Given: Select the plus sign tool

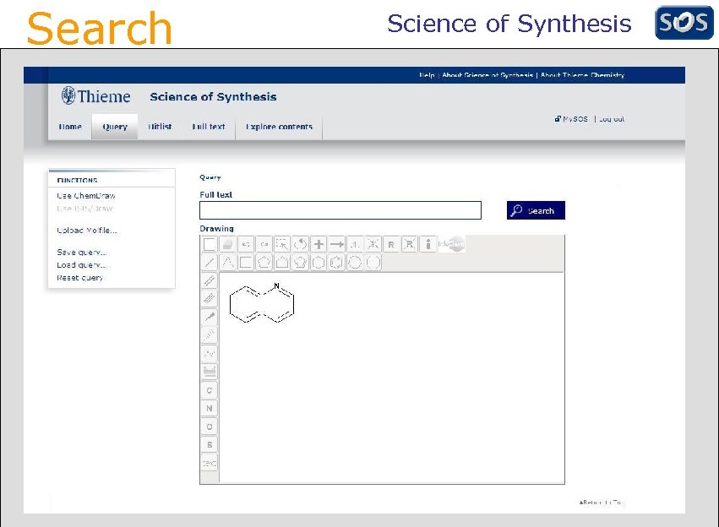Looking at the screenshot, I should pos(319,244).
